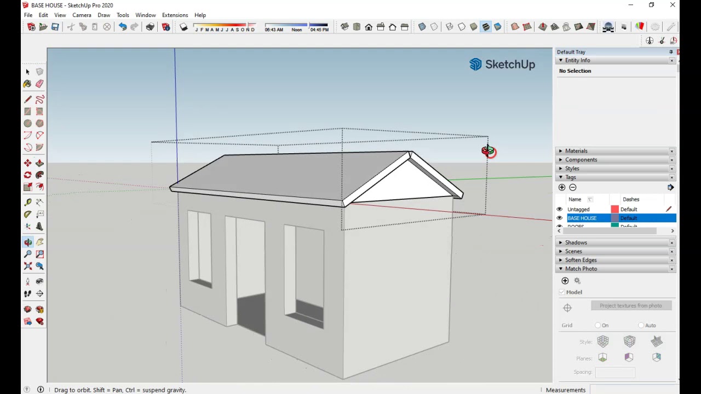701x394 pixels.
Task: Select the Paint Bucket tool
Action: click(27, 84)
